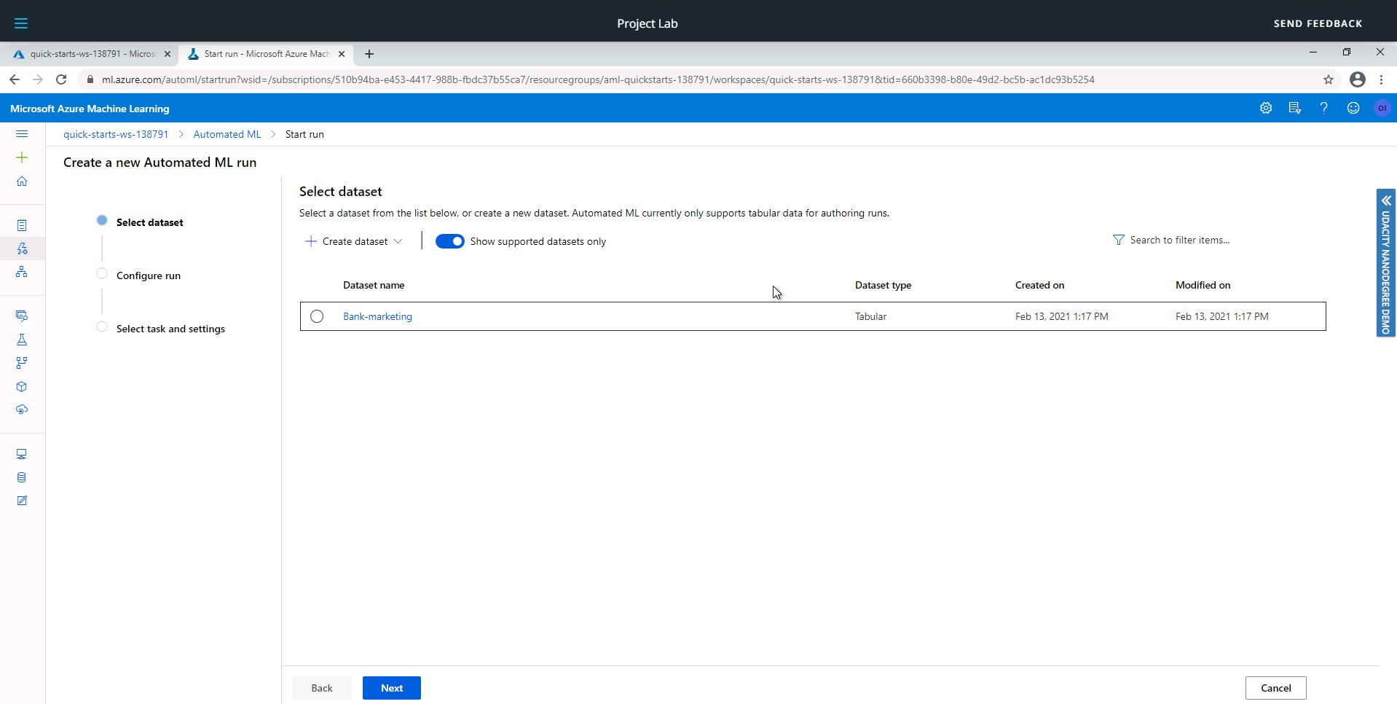
Task: Open the Automated ML breadcrumb link
Action: (x=227, y=134)
